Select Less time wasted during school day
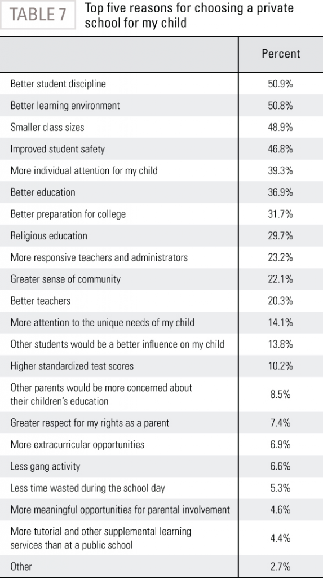The height and width of the screenshot is (578, 323). 161,488
